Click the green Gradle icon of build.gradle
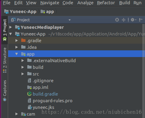145x118 pixels. 29,94
